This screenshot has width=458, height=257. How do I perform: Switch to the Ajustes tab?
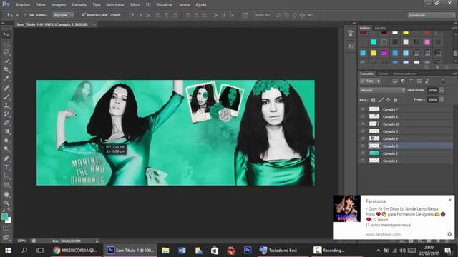click(x=380, y=29)
